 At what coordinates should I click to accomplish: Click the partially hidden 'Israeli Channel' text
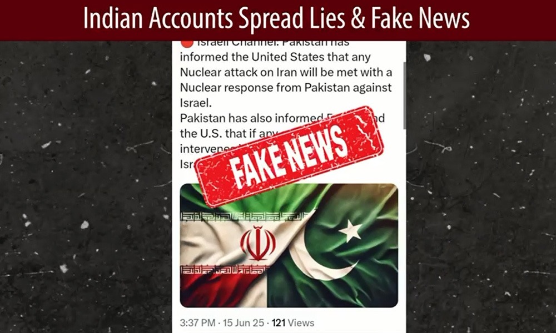pos(273,43)
